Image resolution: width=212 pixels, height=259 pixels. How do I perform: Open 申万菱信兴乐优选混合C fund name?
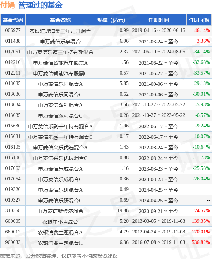pos(60,158)
